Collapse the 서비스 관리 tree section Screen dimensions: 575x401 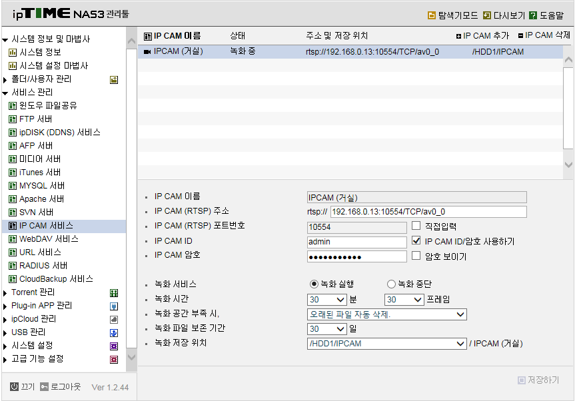pyautogui.click(x=5, y=93)
